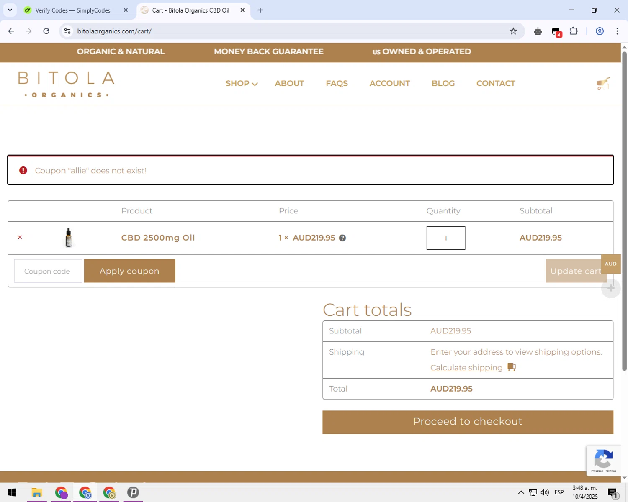Bookmark this page with the star icon

point(513,31)
